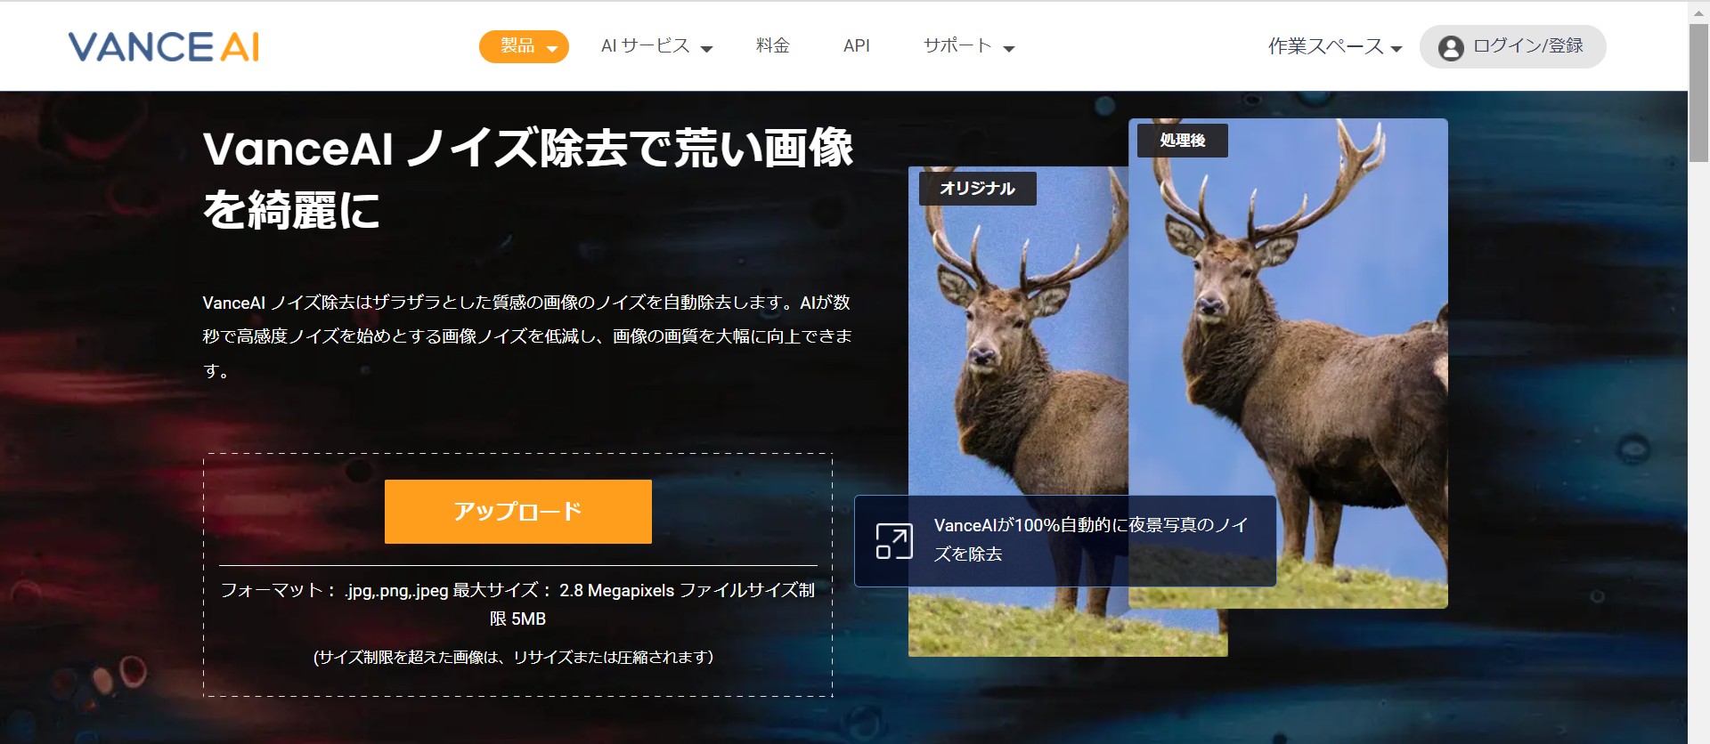Open the 製品 products dropdown

(524, 46)
